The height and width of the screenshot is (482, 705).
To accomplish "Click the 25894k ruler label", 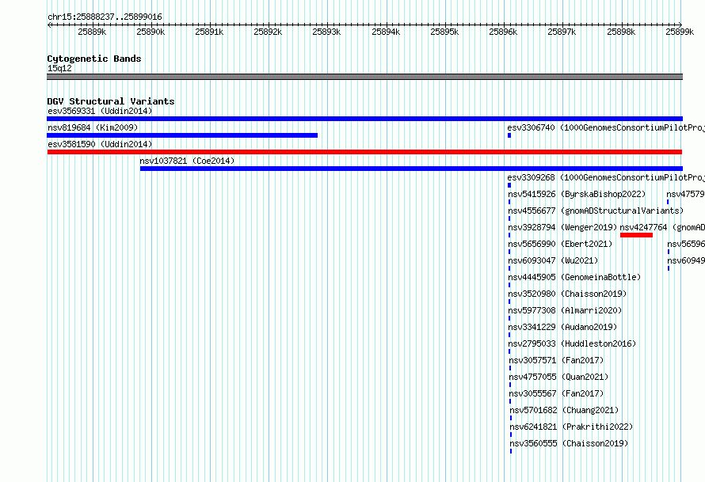I will [x=386, y=32].
